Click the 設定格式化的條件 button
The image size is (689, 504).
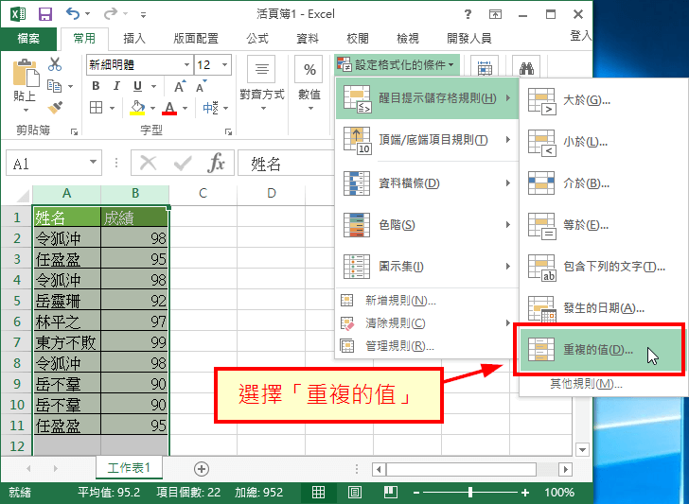click(x=397, y=65)
